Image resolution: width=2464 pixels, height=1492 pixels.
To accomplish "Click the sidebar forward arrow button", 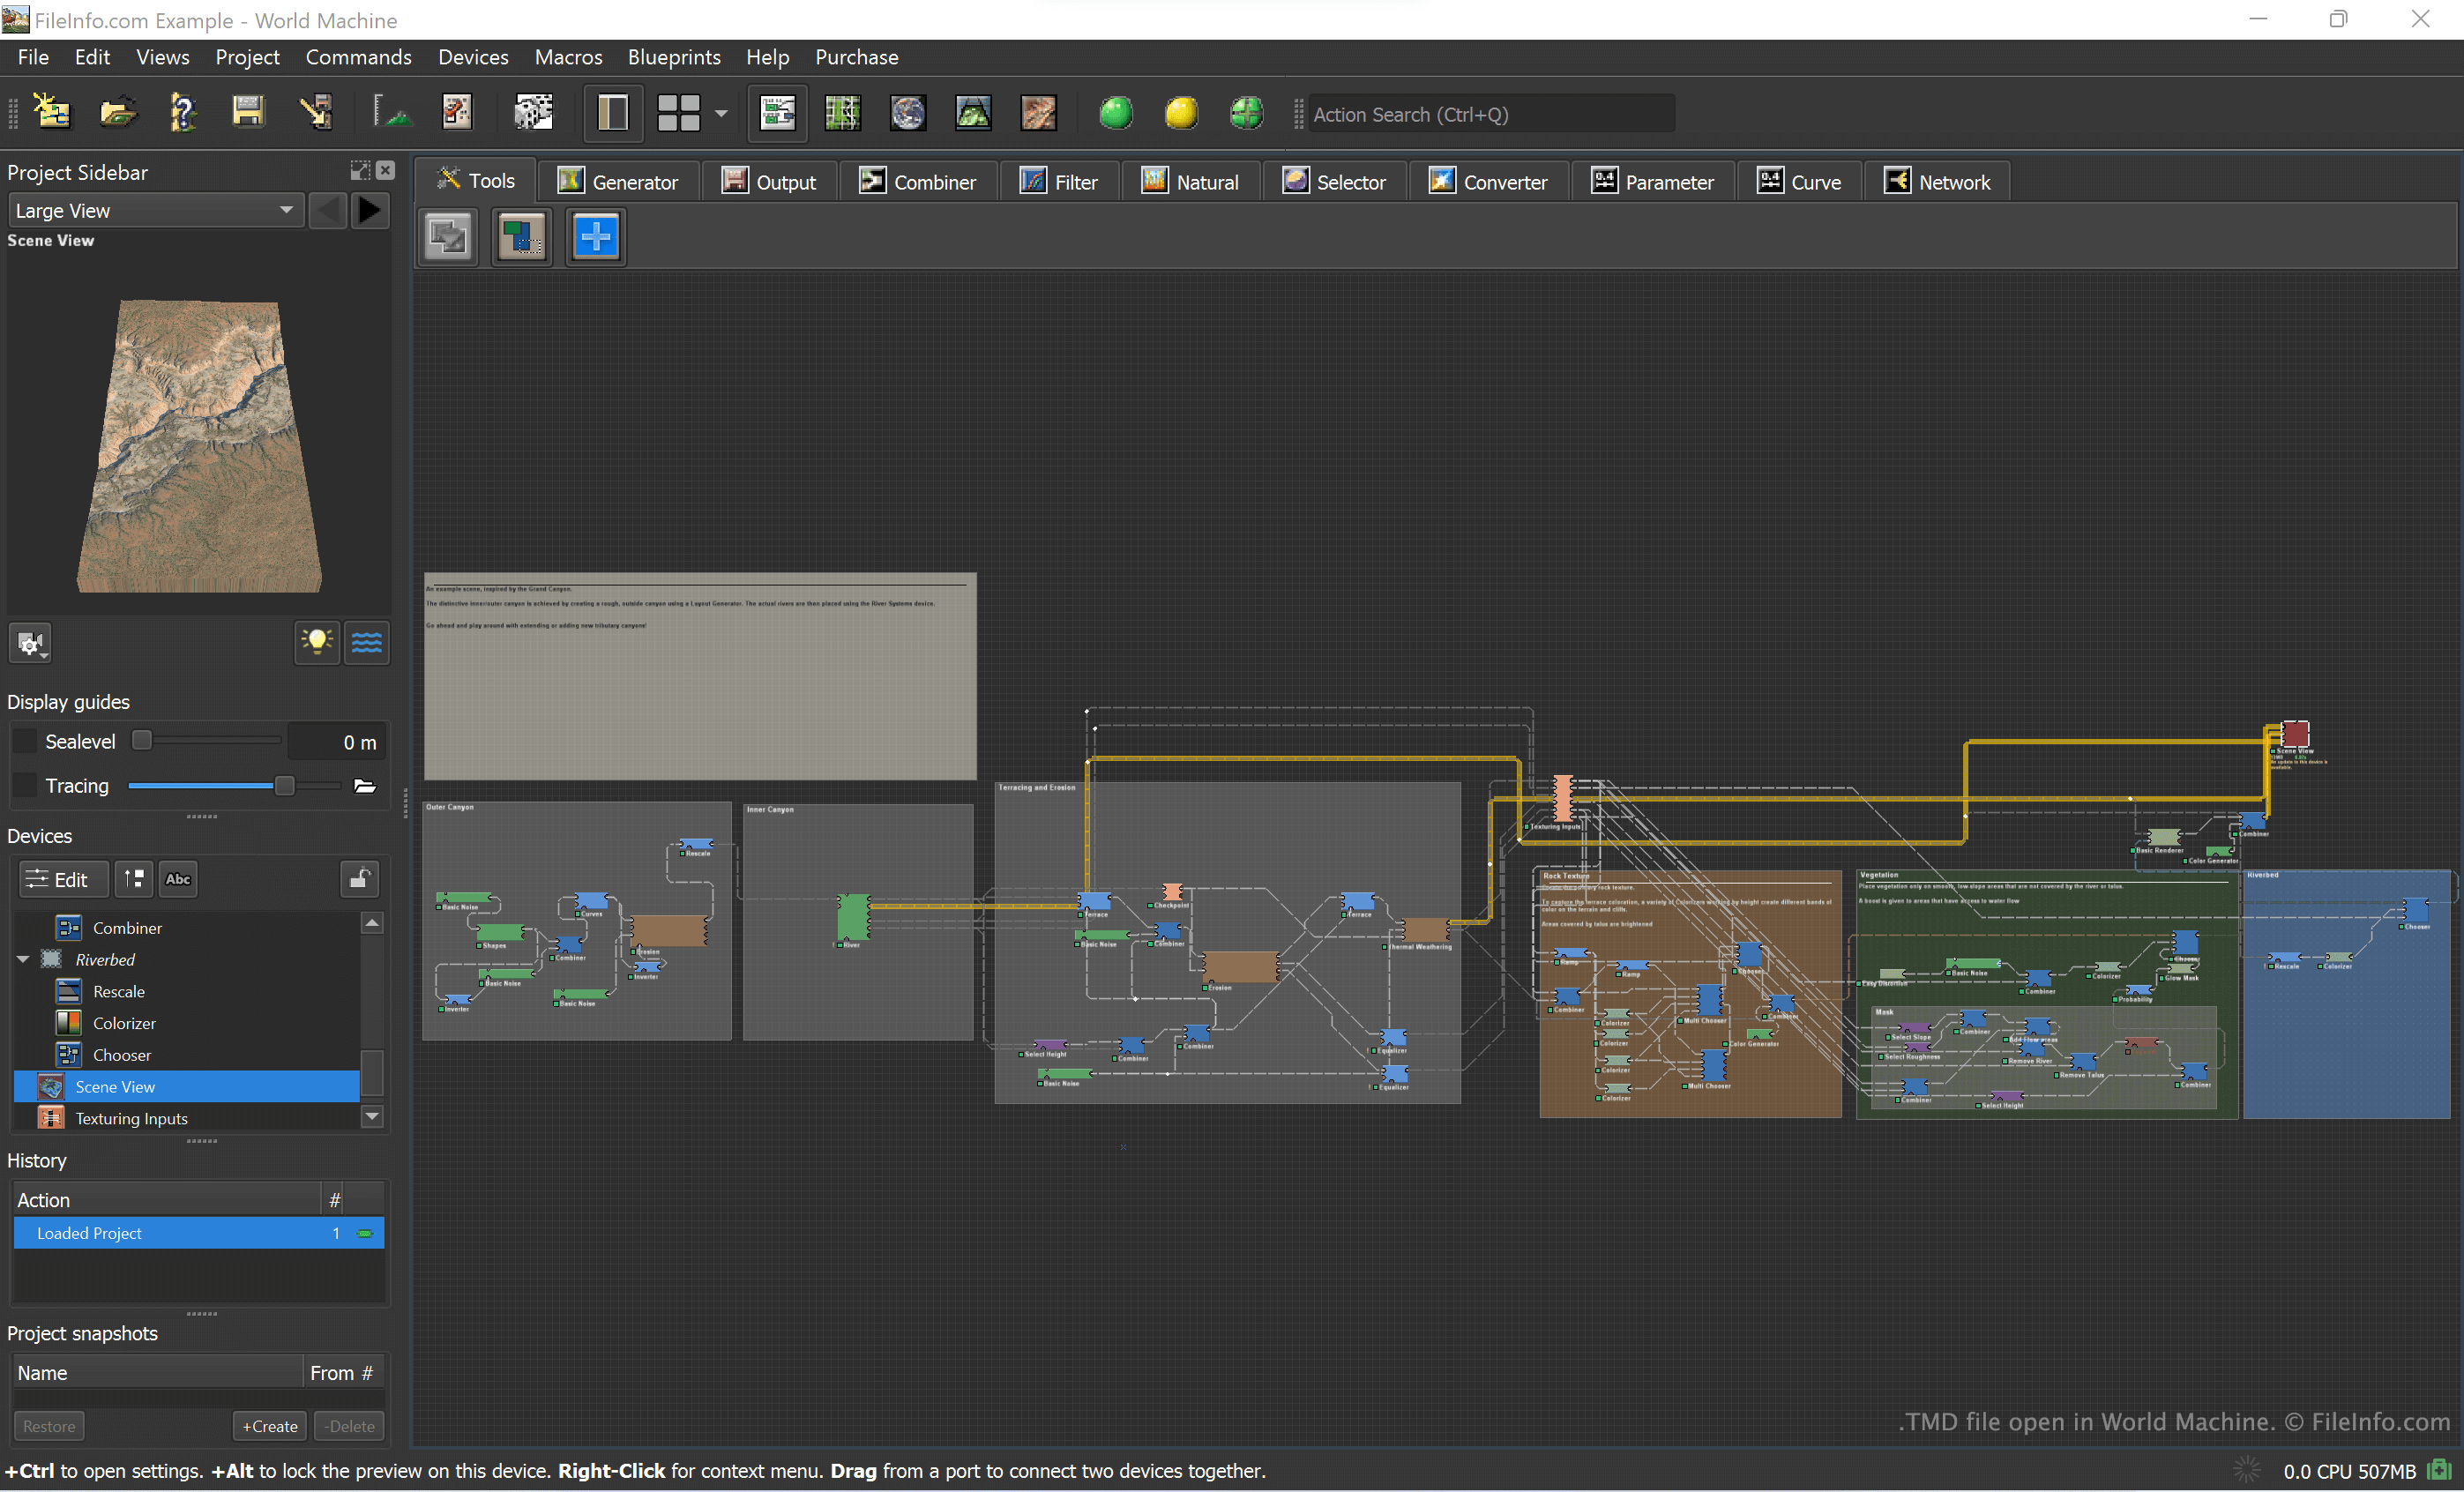I will tap(370, 210).
